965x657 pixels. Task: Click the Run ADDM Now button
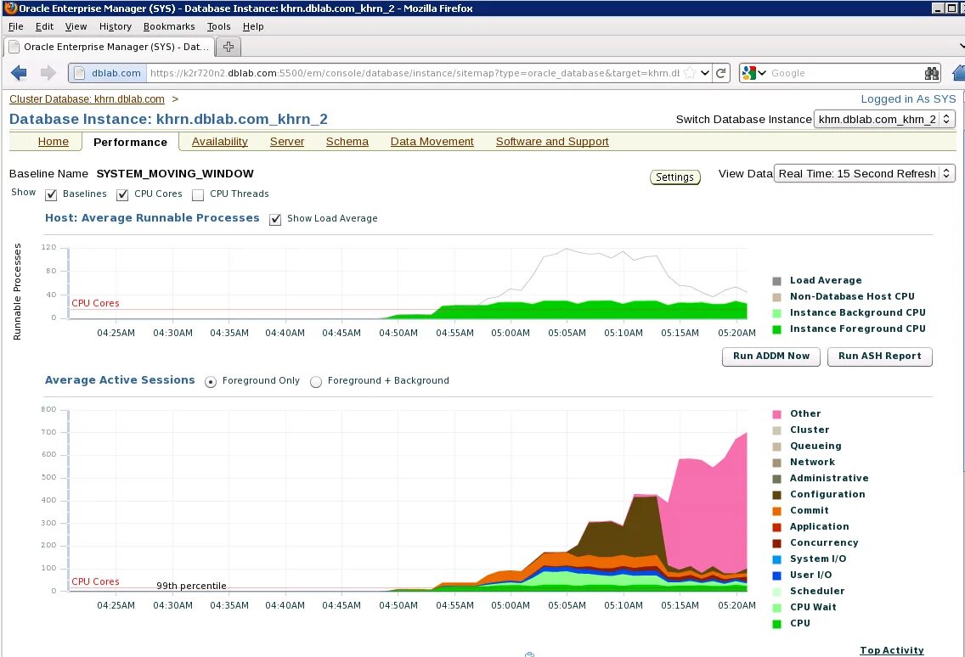(x=771, y=357)
